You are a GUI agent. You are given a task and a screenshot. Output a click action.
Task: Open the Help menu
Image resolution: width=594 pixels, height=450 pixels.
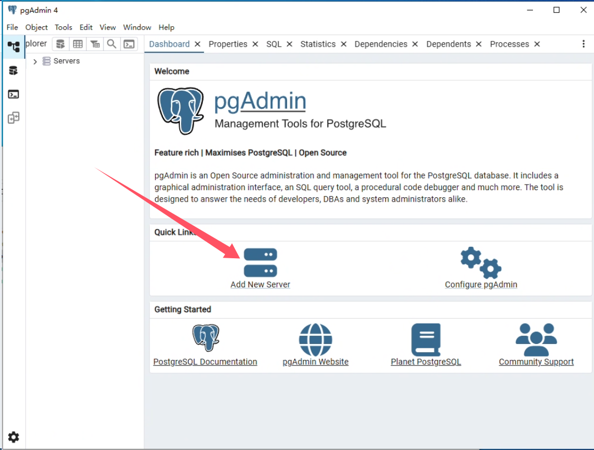(166, 27)
